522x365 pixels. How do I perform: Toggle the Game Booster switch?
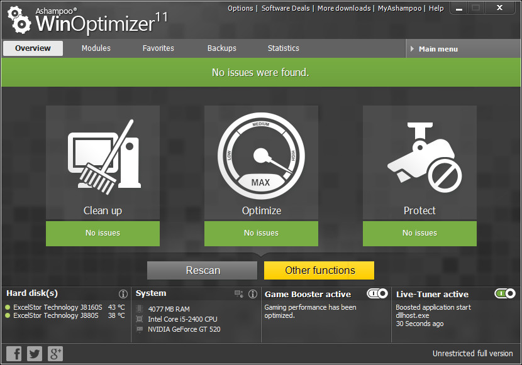[x=377, y=293]
